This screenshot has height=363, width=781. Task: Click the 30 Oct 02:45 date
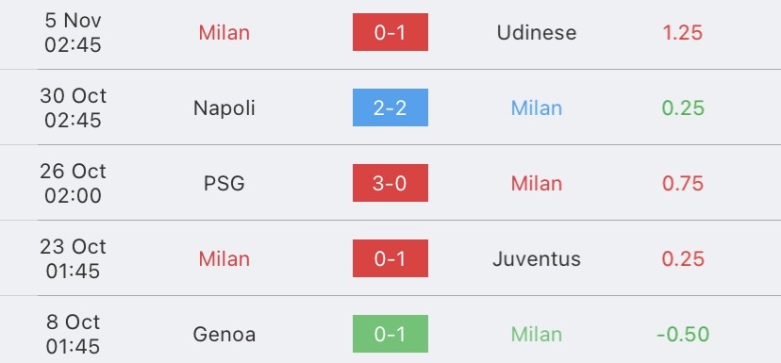point(74,107)
